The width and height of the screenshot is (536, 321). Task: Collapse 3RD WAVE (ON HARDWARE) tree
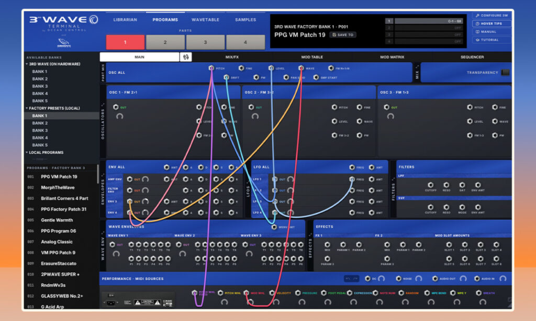27,64
